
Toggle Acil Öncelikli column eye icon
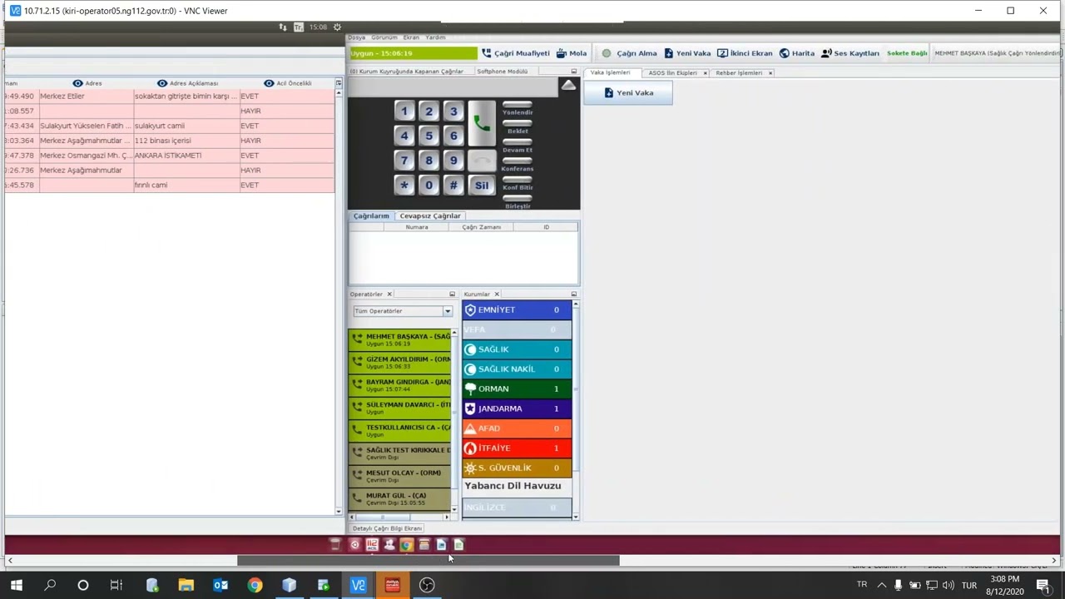click(269, 83)
